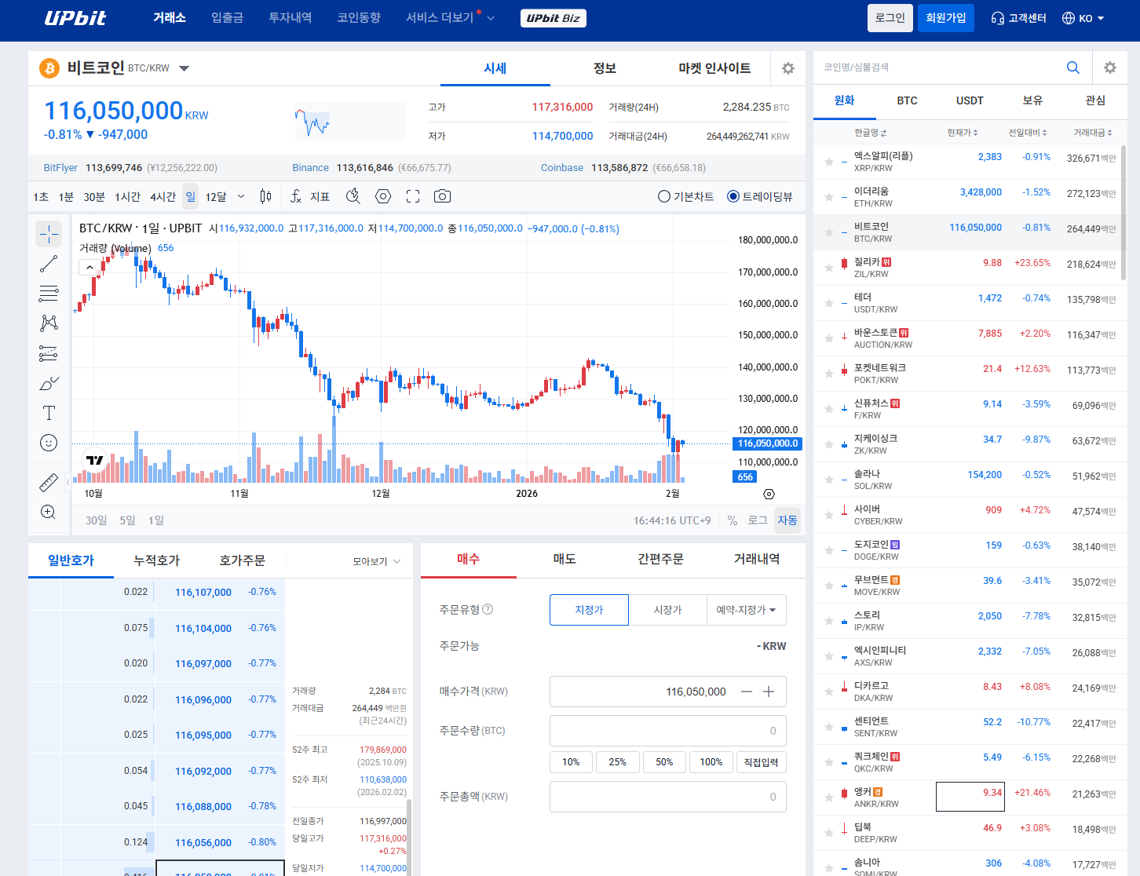Toggle 로그 scale on chart
Image resolution: width=1140 pixels, height=876 pixels.
pos(758,520)
